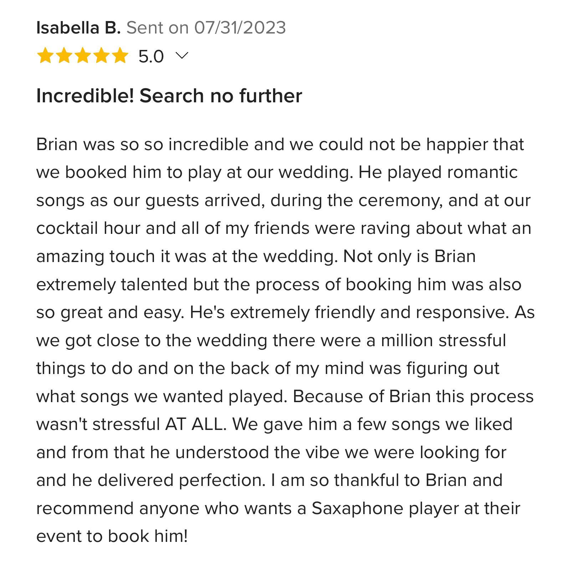Click the review's first line starting "Brian was"

point(280,144)
